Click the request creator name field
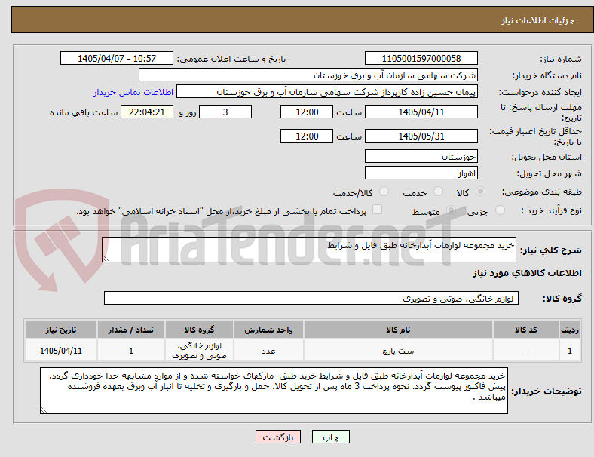 (327, 92)
